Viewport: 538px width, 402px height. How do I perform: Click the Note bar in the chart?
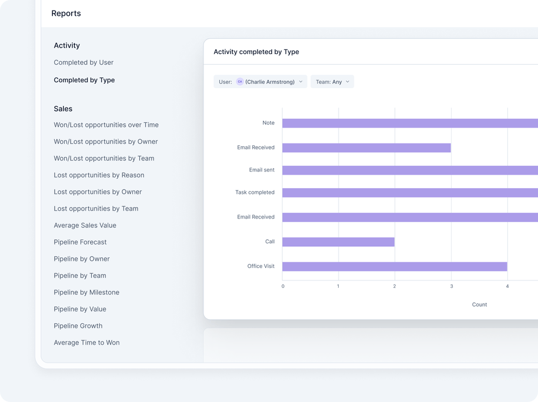406,123
